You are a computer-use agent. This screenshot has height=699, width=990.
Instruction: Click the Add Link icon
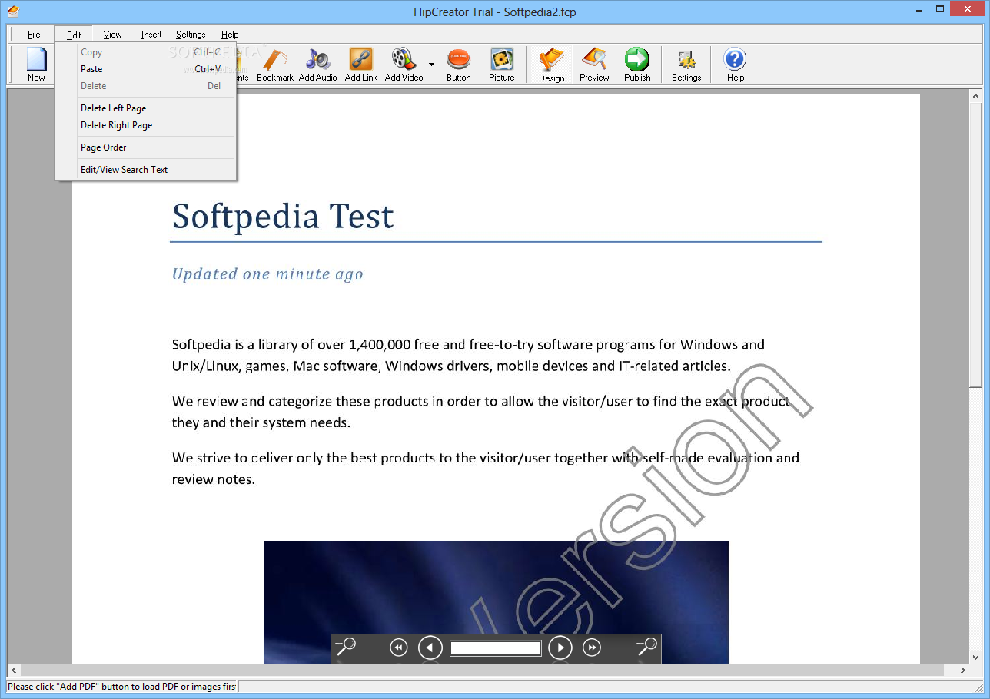(360, 65)
